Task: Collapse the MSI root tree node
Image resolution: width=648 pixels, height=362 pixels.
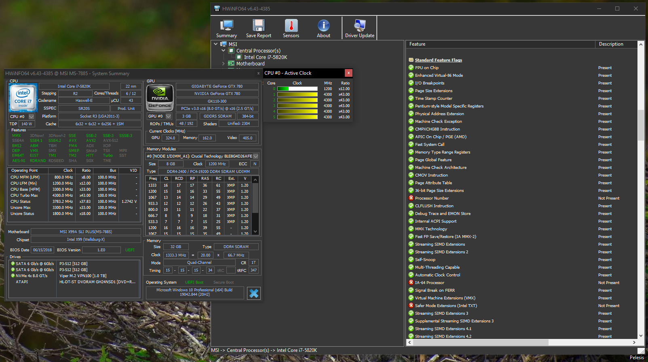Action: [x=216, y=44]
